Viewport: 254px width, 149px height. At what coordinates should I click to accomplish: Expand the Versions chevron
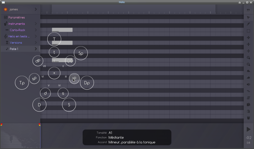click(x=36, y=42)
